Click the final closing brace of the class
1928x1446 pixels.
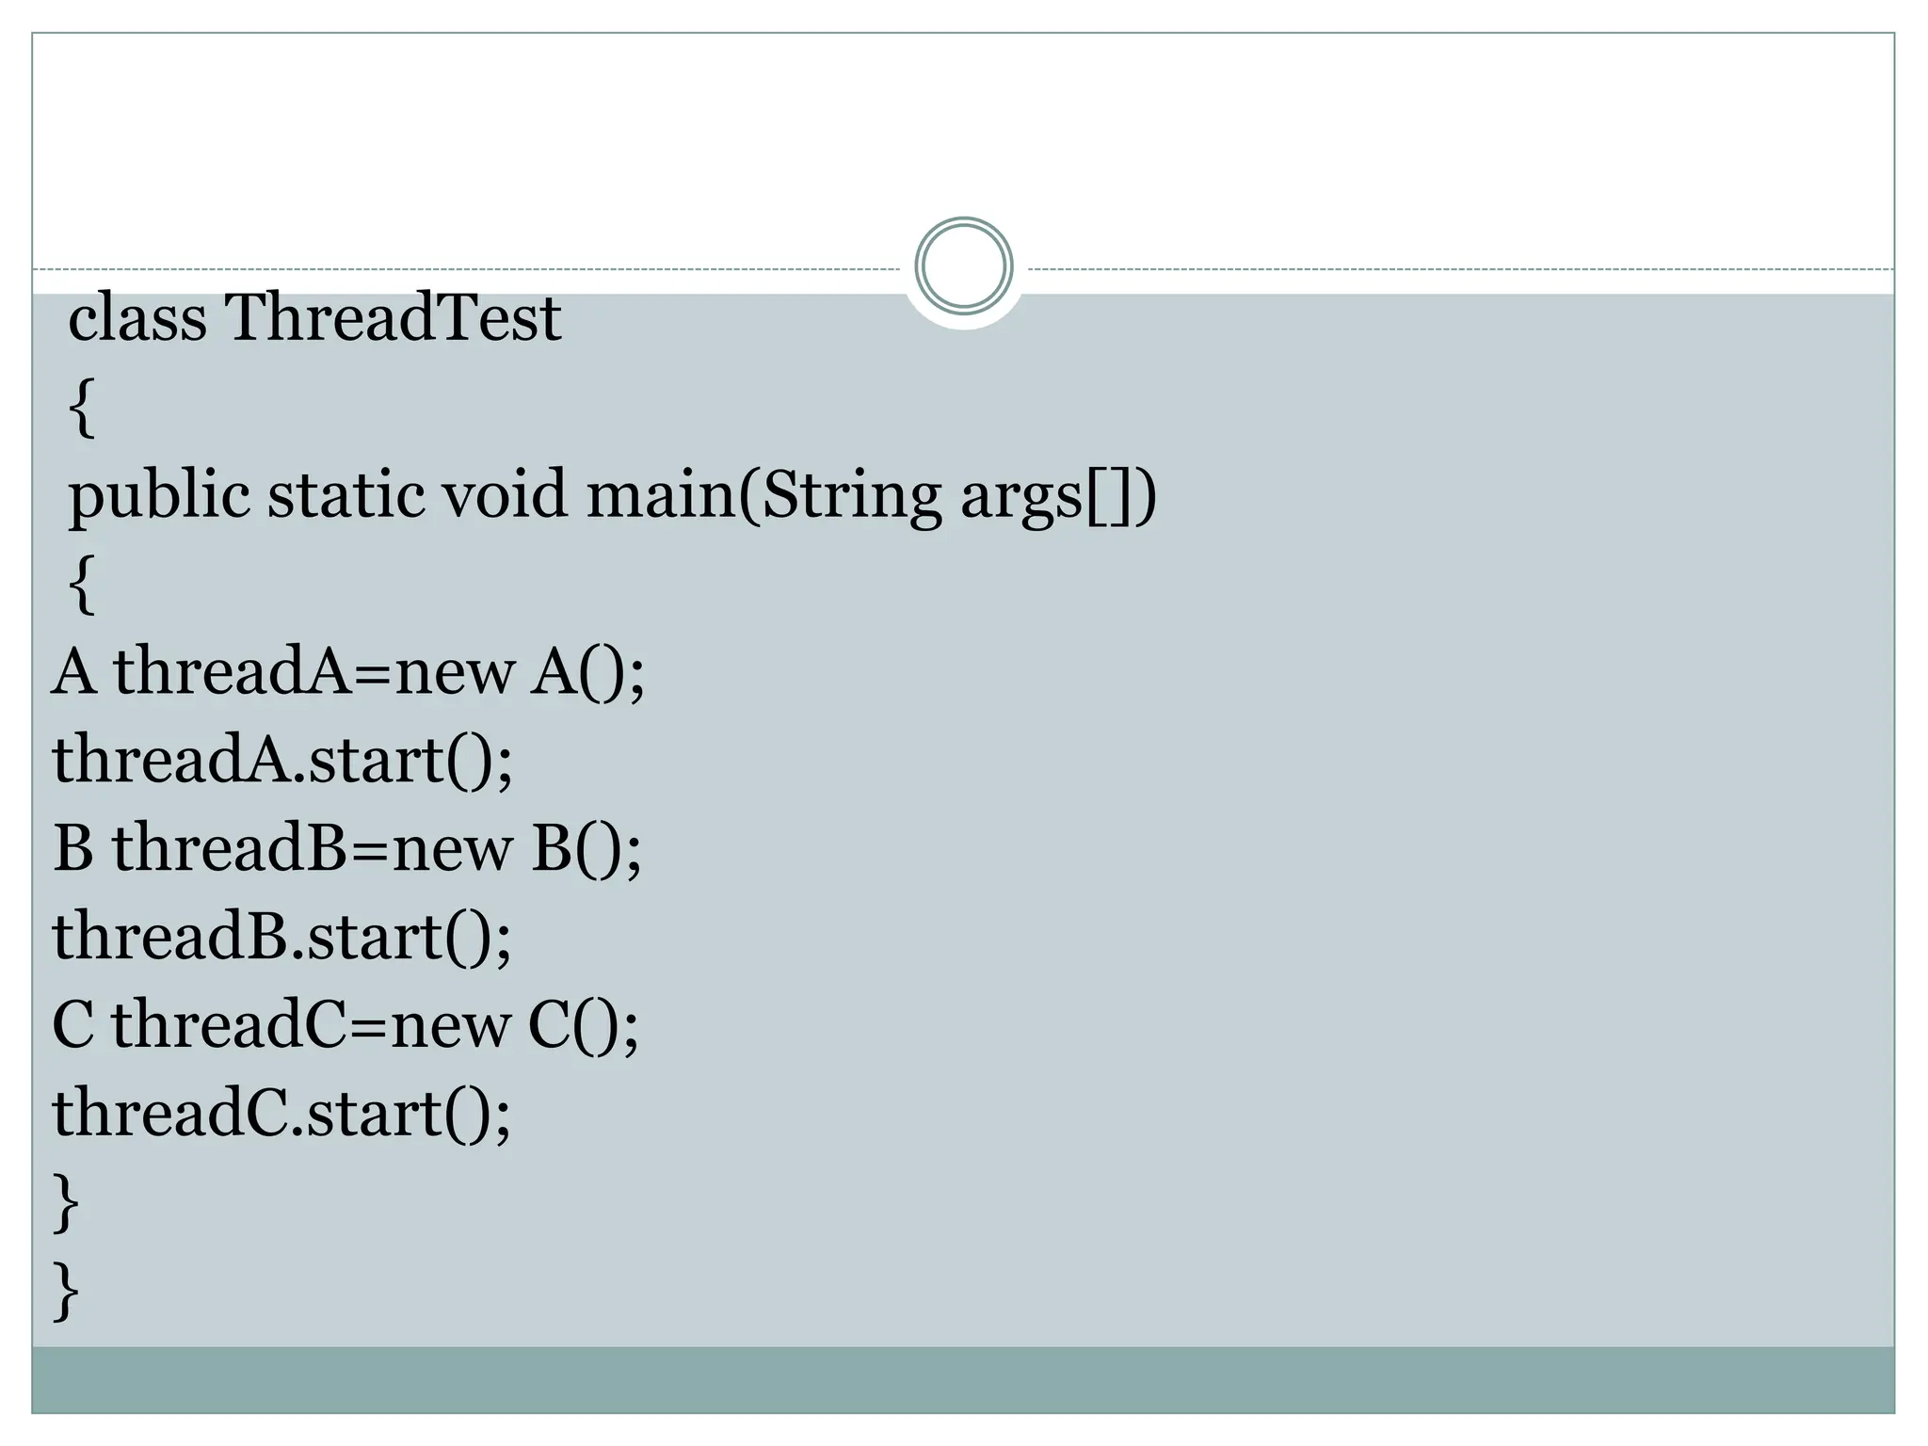pyautogui.click(x=66, y=1291)
